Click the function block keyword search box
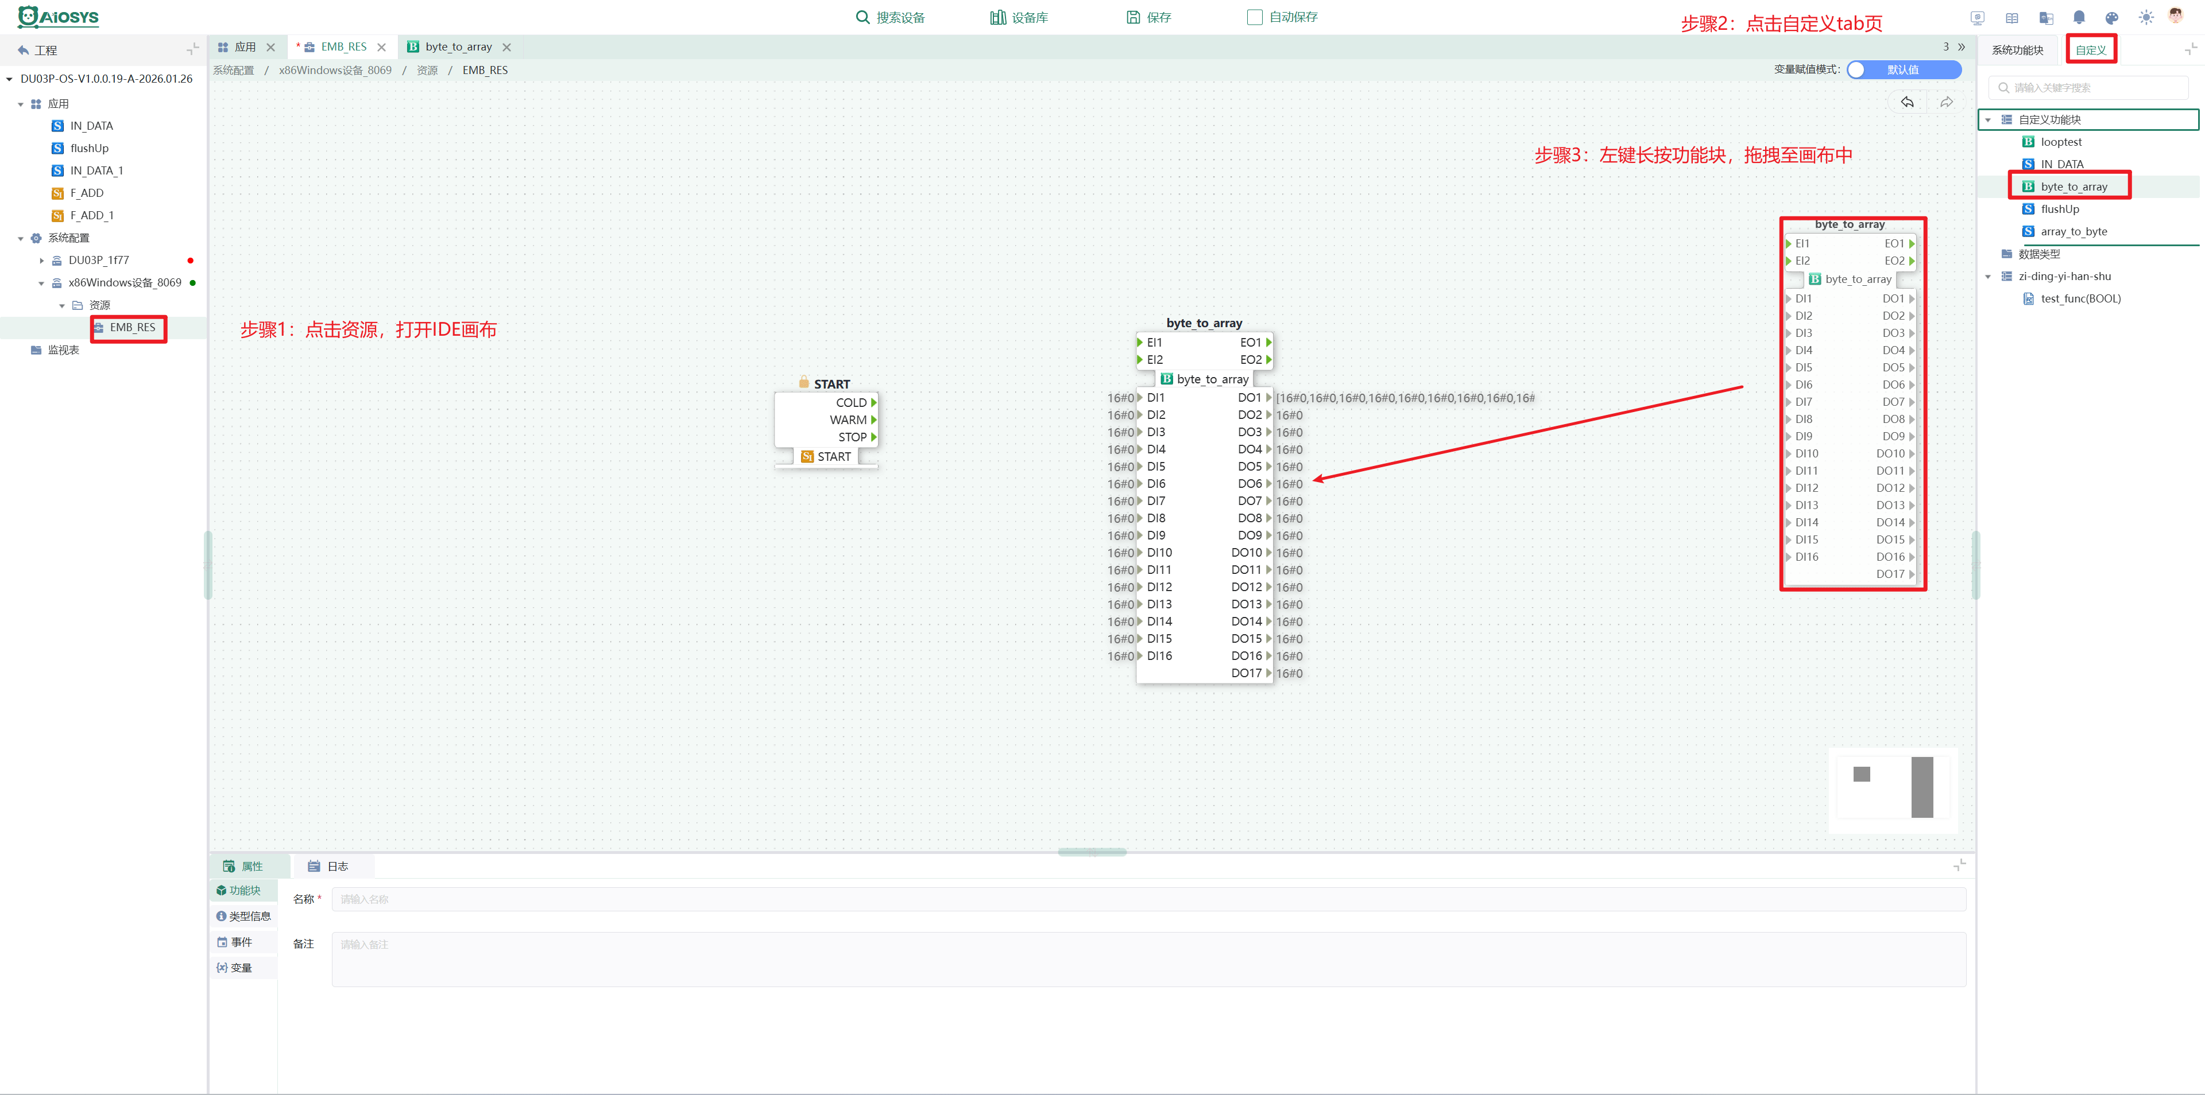The width and height of the screenshot is (2205, 1095). [2088, 87]
